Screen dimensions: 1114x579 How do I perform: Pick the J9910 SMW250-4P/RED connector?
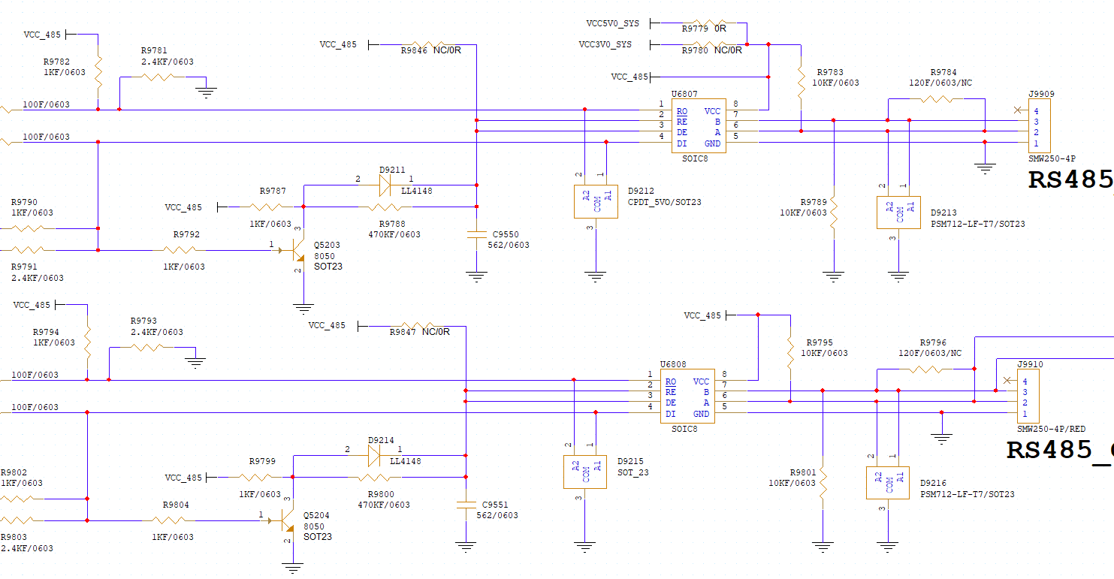[x=1028, y=397]
